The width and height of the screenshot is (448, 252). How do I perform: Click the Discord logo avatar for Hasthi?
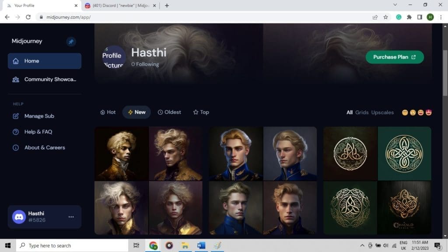pyautogui.click(x=19, y=217)
